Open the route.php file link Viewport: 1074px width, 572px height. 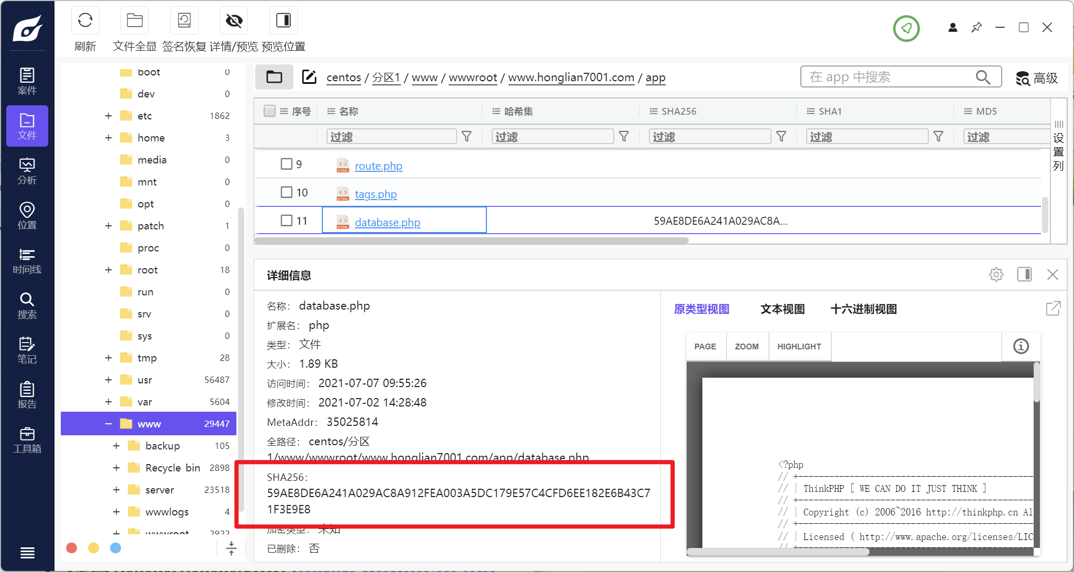[378, 166]
